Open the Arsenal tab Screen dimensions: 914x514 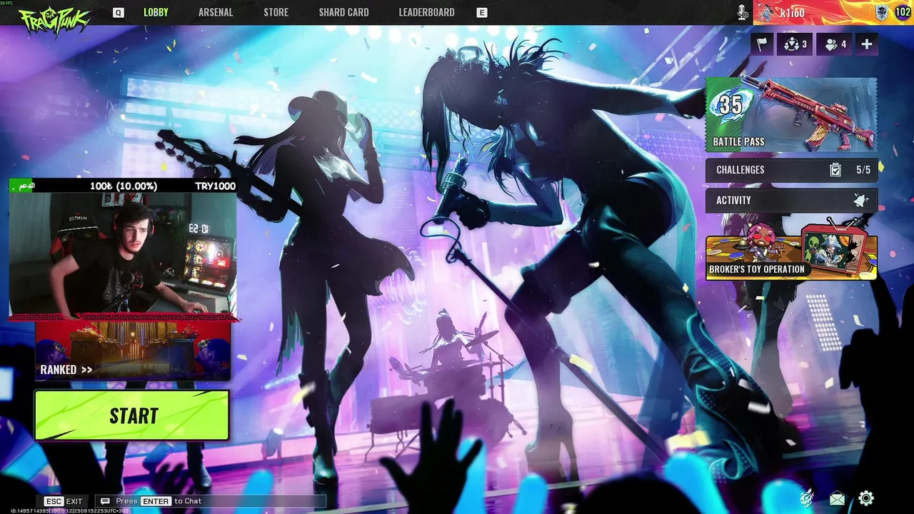pos(216,12)
